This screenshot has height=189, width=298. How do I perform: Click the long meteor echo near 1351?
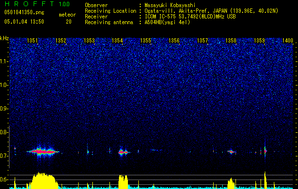tap(43, 152)
